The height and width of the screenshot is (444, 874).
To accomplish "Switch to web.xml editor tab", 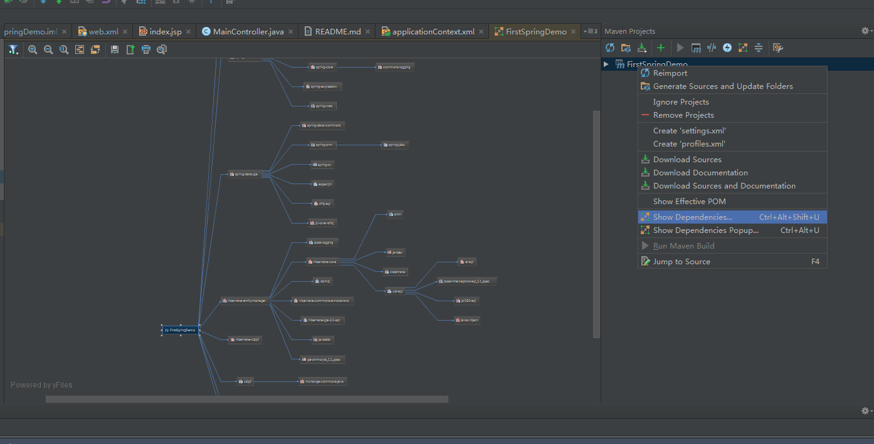I will tap(103, 31).
